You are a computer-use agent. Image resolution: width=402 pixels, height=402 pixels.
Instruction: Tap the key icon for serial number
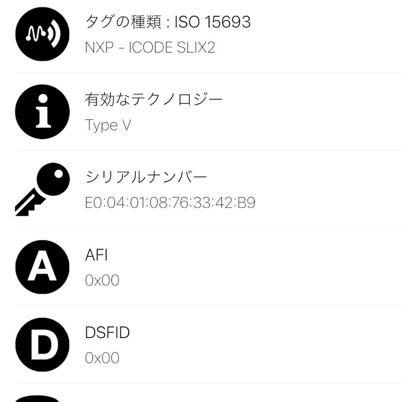pyautogui.click(x=42, y=189)
